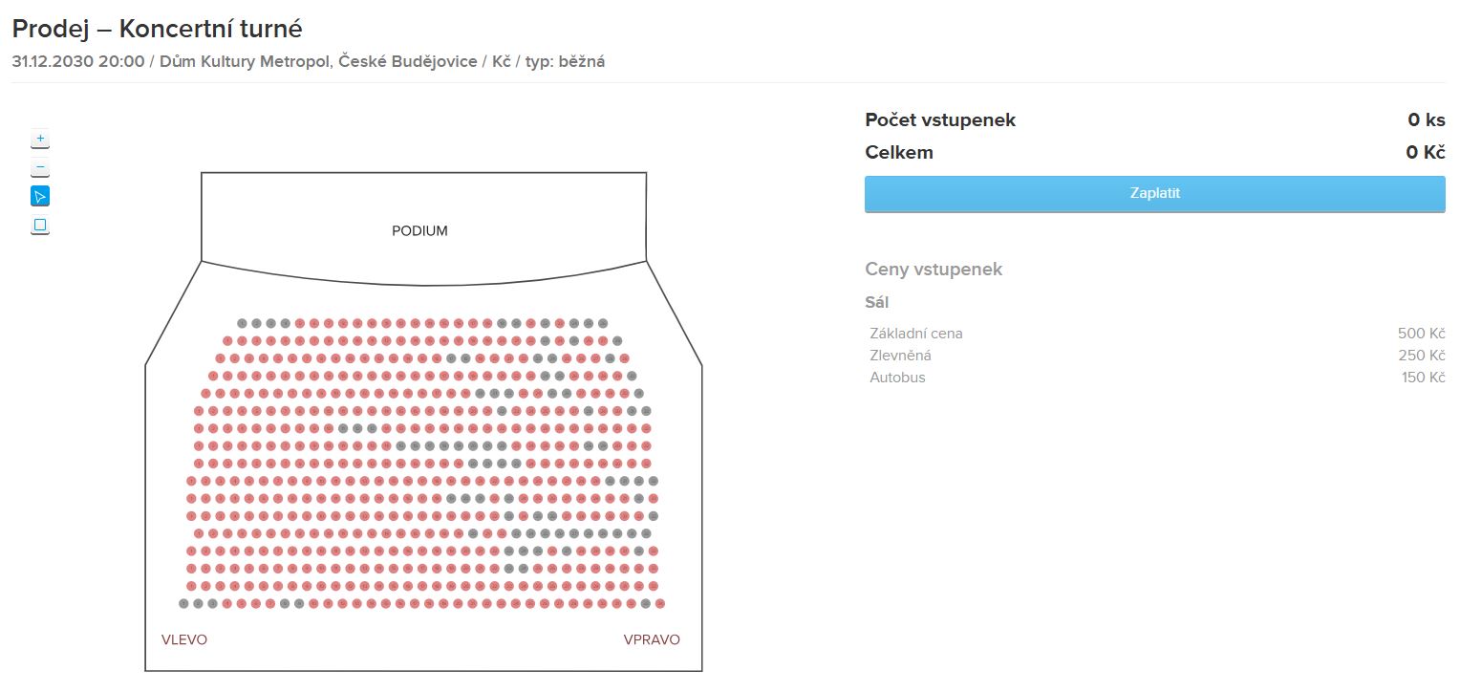Click the Počet vstupenek label
Viewport: 1460px width, 692px height.
click(x=940, y=120)
